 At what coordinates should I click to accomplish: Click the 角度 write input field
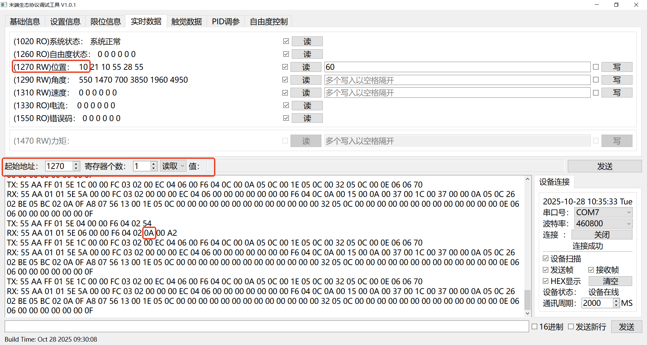tap(457, 80)
